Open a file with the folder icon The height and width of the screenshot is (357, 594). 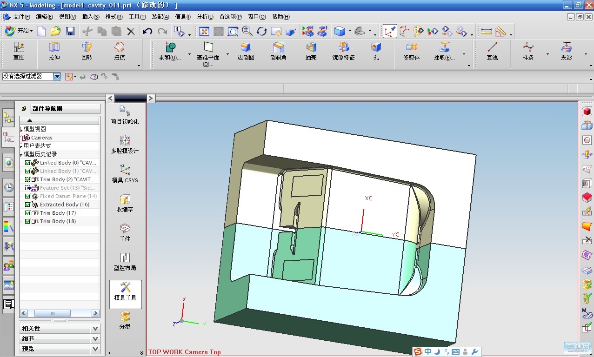tap(56, 31)
